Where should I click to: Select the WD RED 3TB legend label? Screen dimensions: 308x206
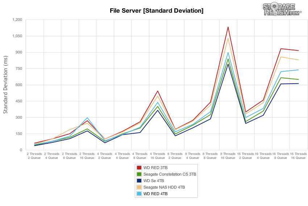(155, 168)
